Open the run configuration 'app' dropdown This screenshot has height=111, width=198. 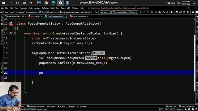(x=105, y=12)
